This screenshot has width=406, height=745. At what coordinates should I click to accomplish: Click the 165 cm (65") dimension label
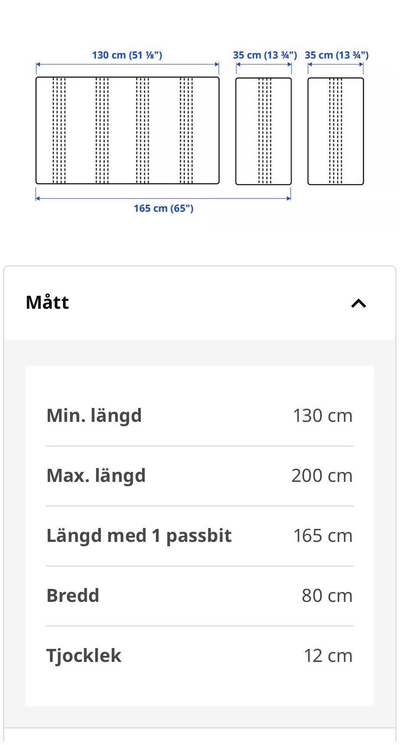click(x=163, y=208)
